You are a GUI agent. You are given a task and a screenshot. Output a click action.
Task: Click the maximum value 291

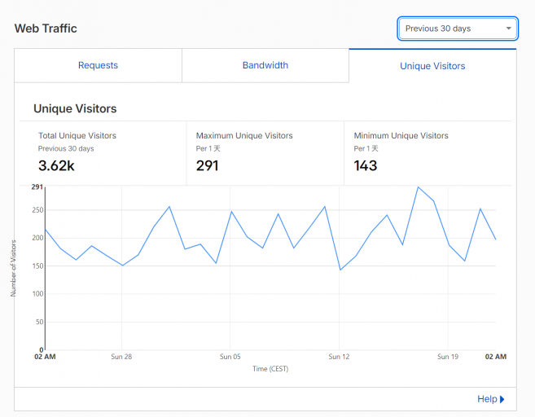click(207, 166)
